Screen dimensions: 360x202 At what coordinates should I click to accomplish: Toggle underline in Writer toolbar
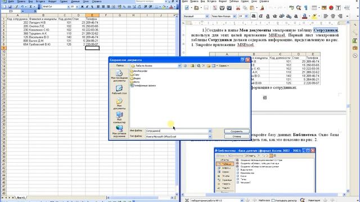[268, 16]
